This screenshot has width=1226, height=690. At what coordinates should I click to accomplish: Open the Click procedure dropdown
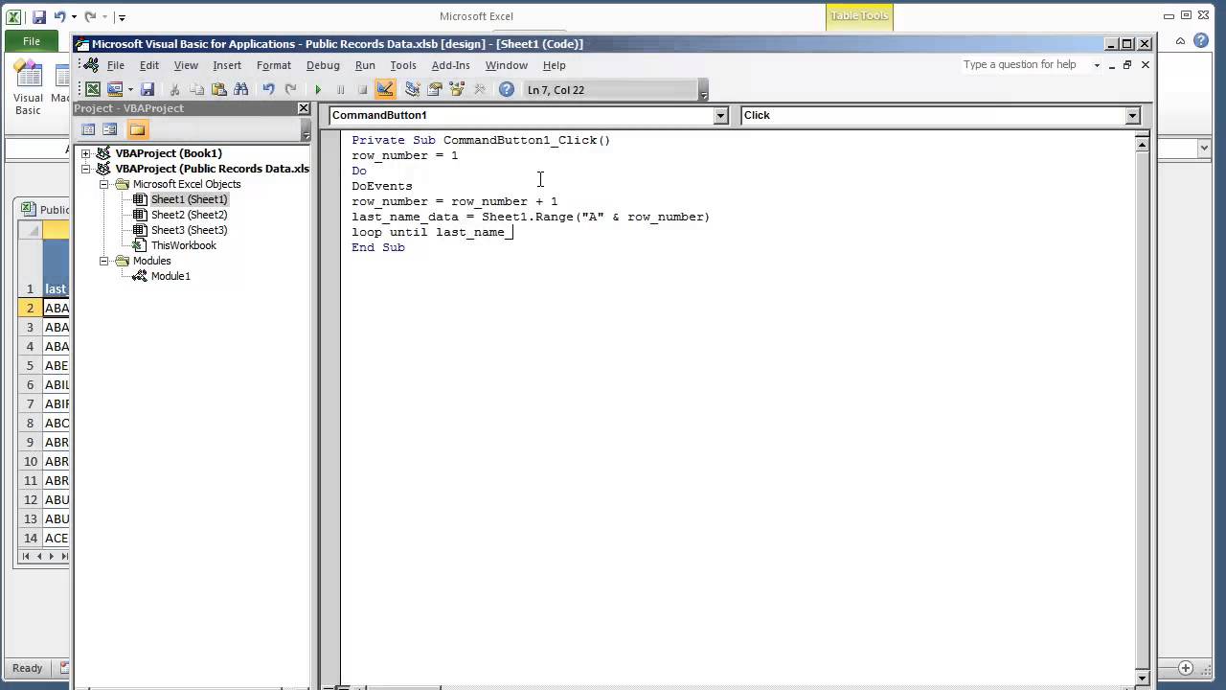(1132, 115)
